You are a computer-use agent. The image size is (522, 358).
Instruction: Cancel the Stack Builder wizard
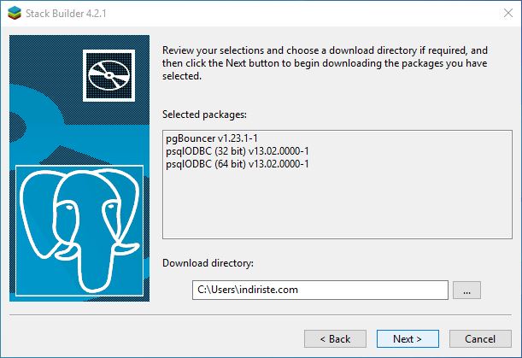pyautogui.click(x=480, y=338)
